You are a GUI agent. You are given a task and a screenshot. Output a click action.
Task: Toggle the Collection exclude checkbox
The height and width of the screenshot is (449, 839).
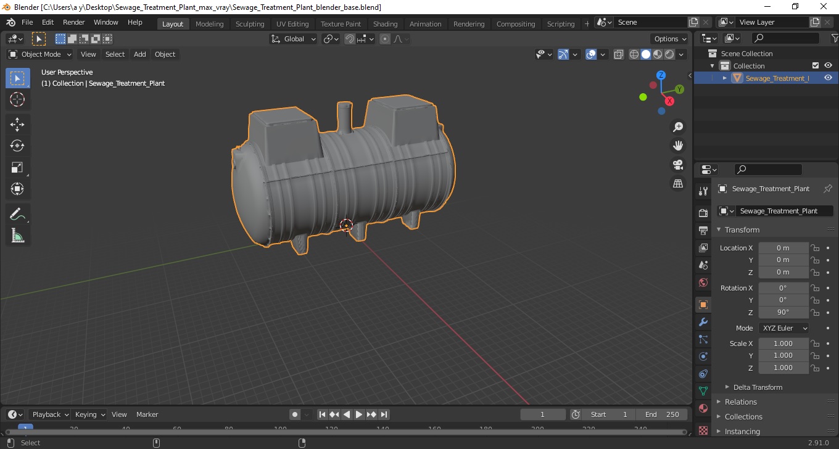816,65
